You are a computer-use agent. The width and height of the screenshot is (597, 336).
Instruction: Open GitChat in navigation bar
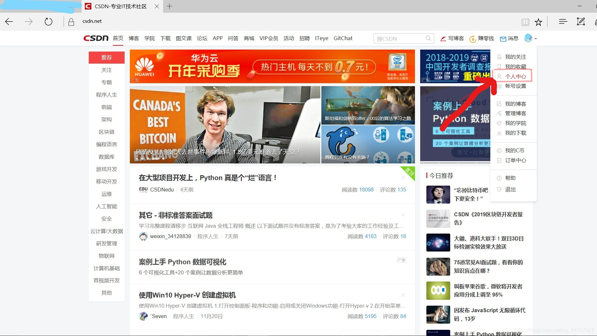click(343, 38)
